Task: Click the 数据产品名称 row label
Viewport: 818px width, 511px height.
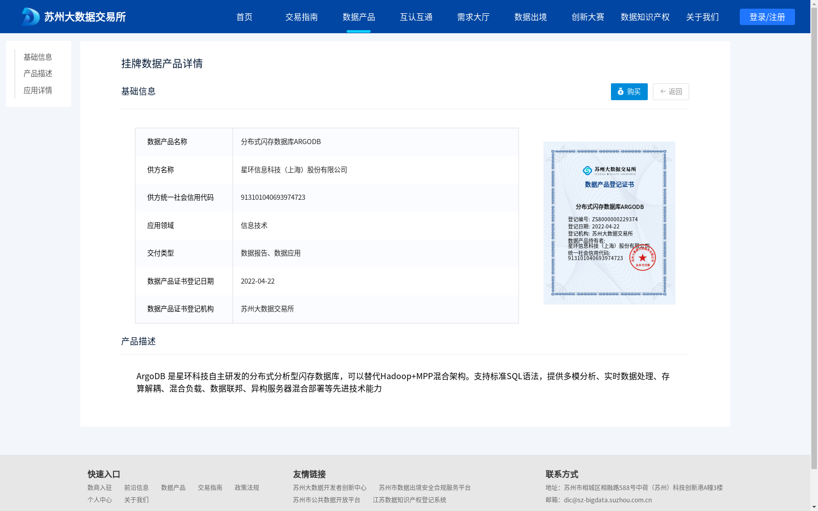Action: pos(167,142)
